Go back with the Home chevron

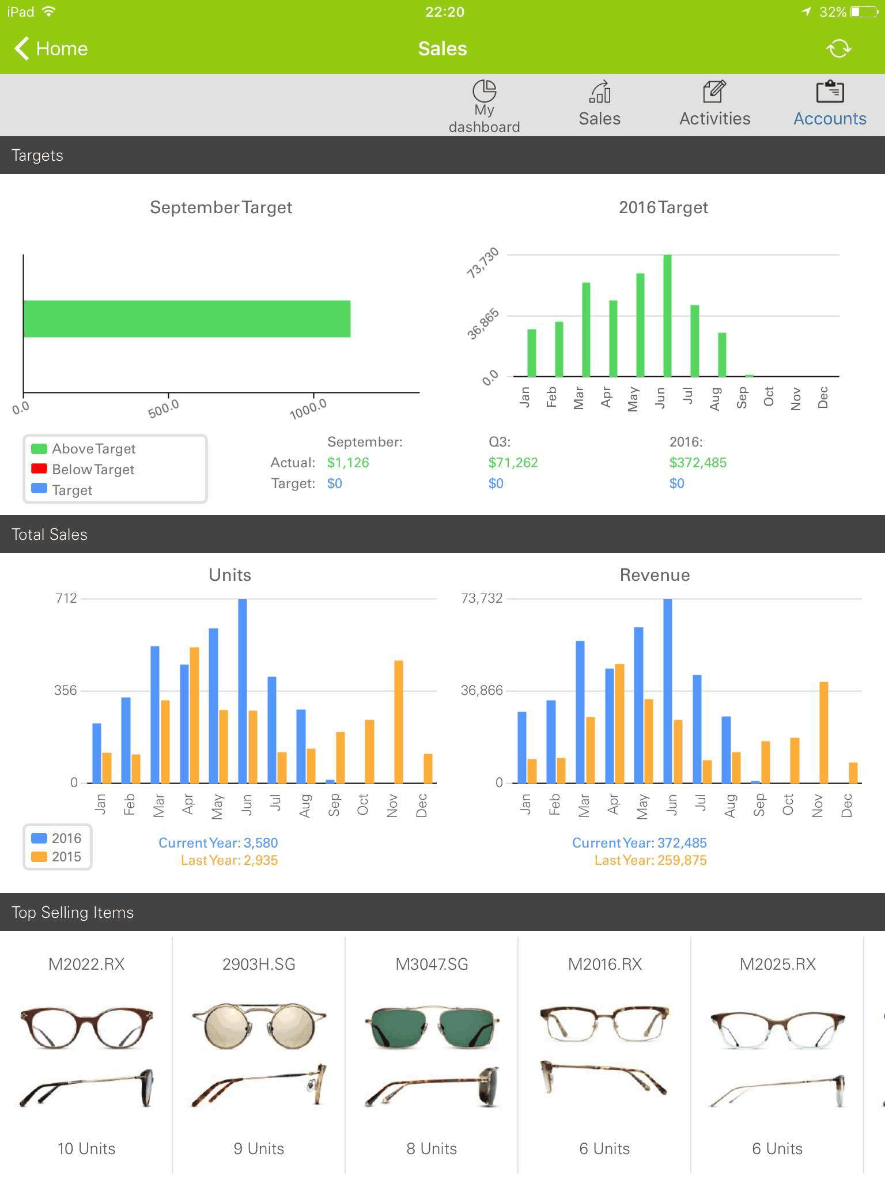point(21,48)
